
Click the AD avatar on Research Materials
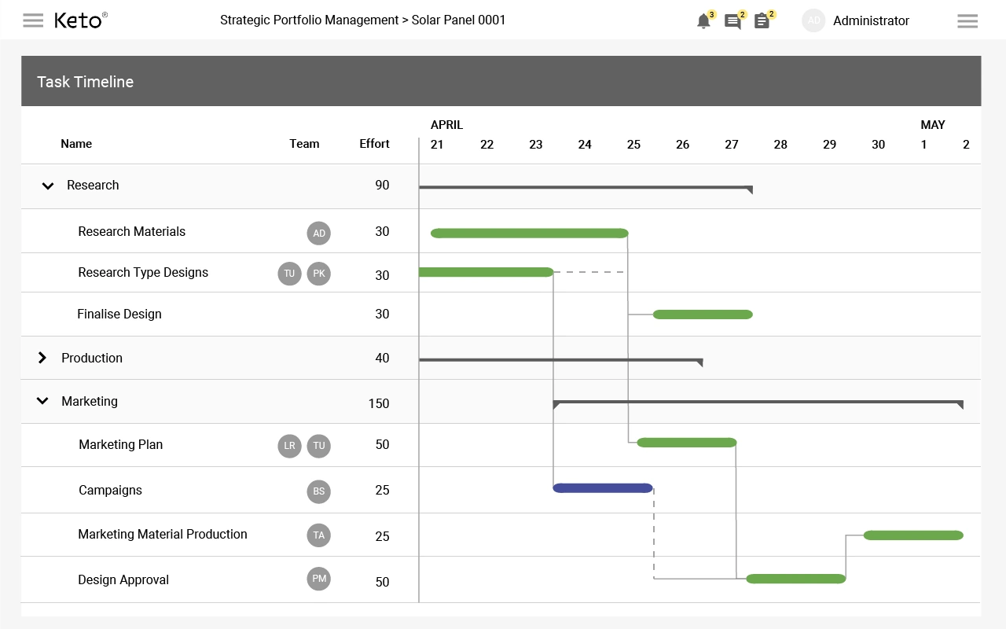pos(319,234)
